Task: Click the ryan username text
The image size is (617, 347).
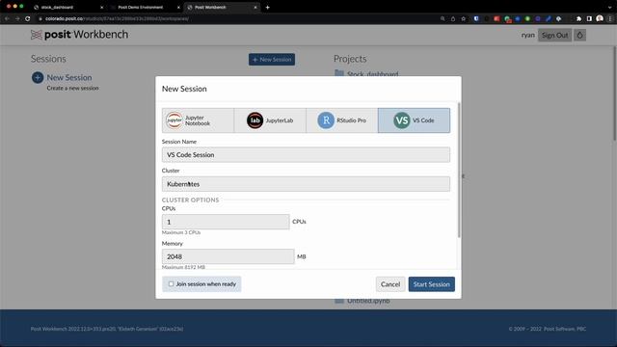Action: (528, 35)
